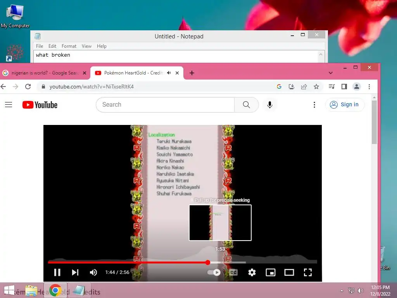Go forward in Chrome

tap(16, 87)
